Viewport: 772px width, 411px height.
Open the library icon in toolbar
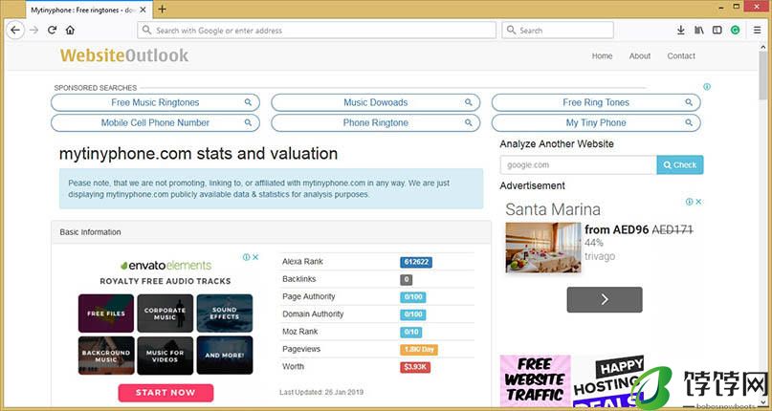click(x=699, y=30)
